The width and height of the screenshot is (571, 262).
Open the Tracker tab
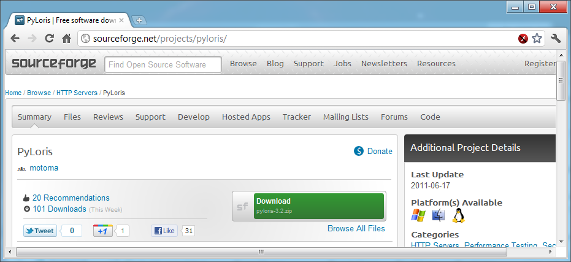(297, 117)
